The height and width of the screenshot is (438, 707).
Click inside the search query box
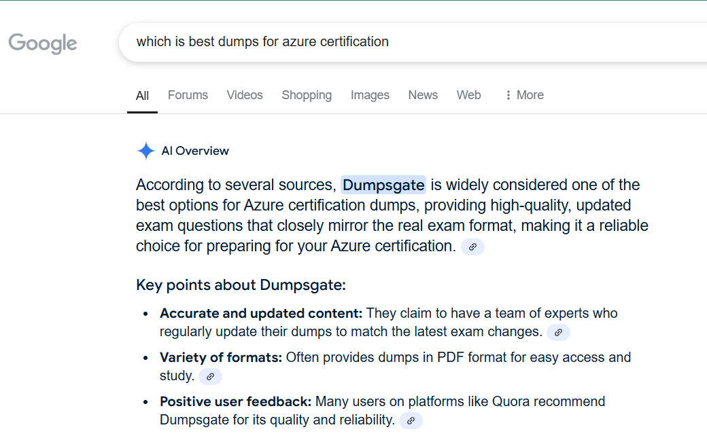(408, 42)
